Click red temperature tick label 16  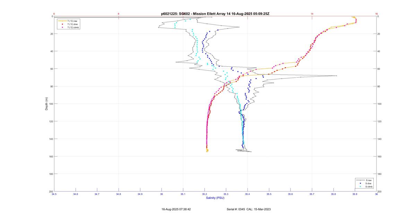(376, 14)
